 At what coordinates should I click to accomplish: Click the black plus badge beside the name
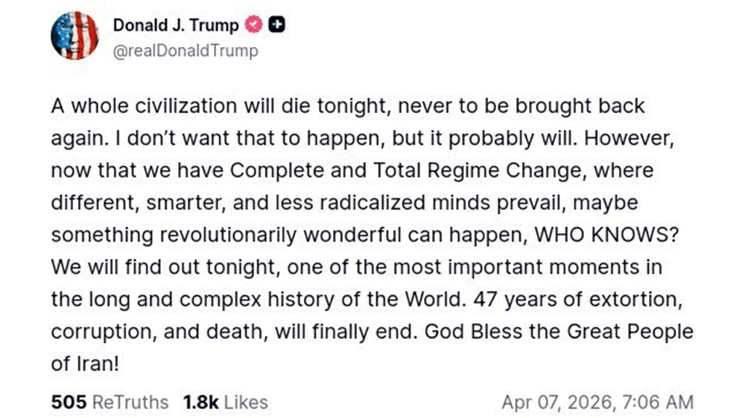tap(276, 25)
